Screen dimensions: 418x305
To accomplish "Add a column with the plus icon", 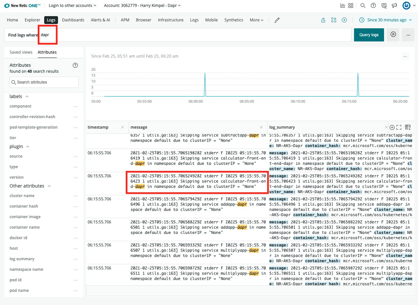I will [x=392, y=127].
